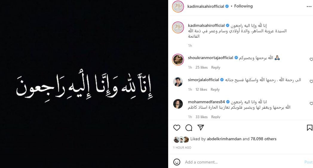This screenshot has height=168, width=313.
Task: View the 33 likes on mohammedfares84's comment
Action: point(201,117)
